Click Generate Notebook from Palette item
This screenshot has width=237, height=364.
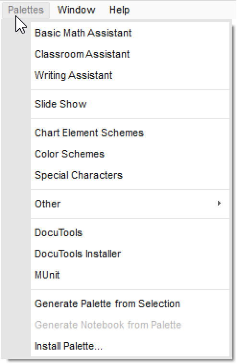click(130, 325)
